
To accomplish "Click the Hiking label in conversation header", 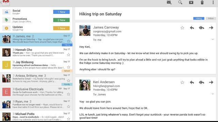I will click(x=199, y=18).
